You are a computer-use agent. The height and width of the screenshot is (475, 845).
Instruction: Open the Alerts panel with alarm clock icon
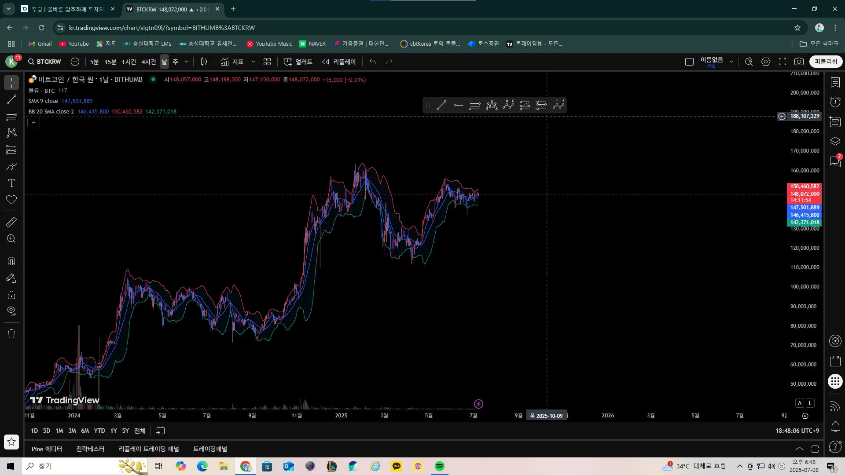coord(835,102)
